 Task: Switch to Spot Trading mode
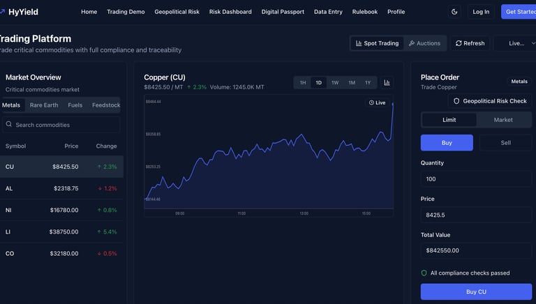tap(378, 43)
